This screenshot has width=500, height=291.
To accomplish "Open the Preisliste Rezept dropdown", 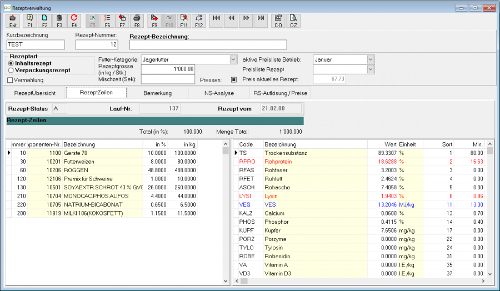I will (371, 69).
